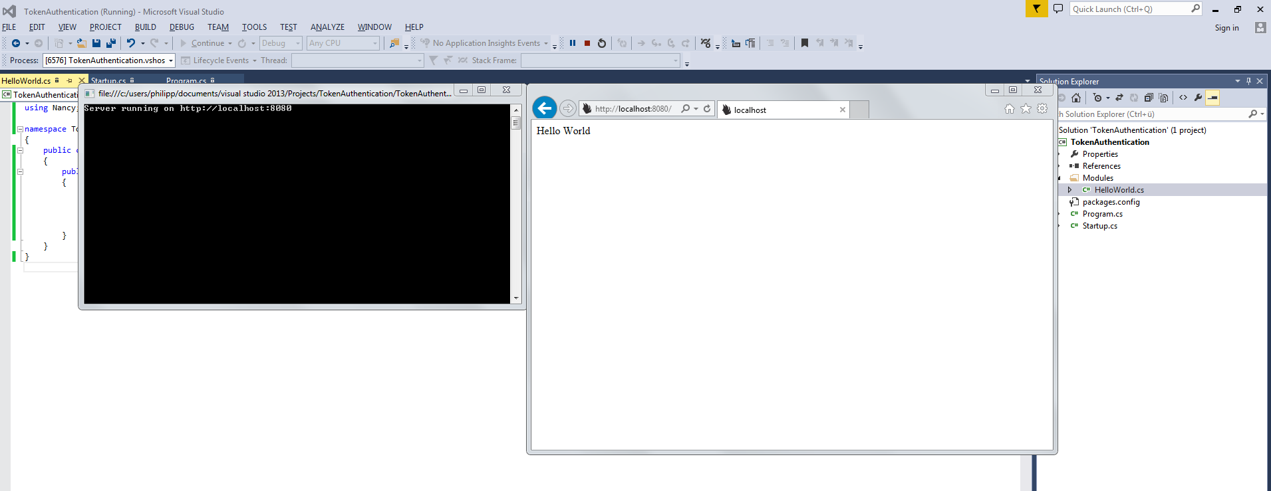Click the browser back arrow button

click(545, 108)
